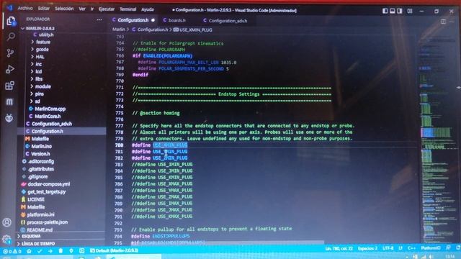Open the Archivo menu

(x=25, y=8)
